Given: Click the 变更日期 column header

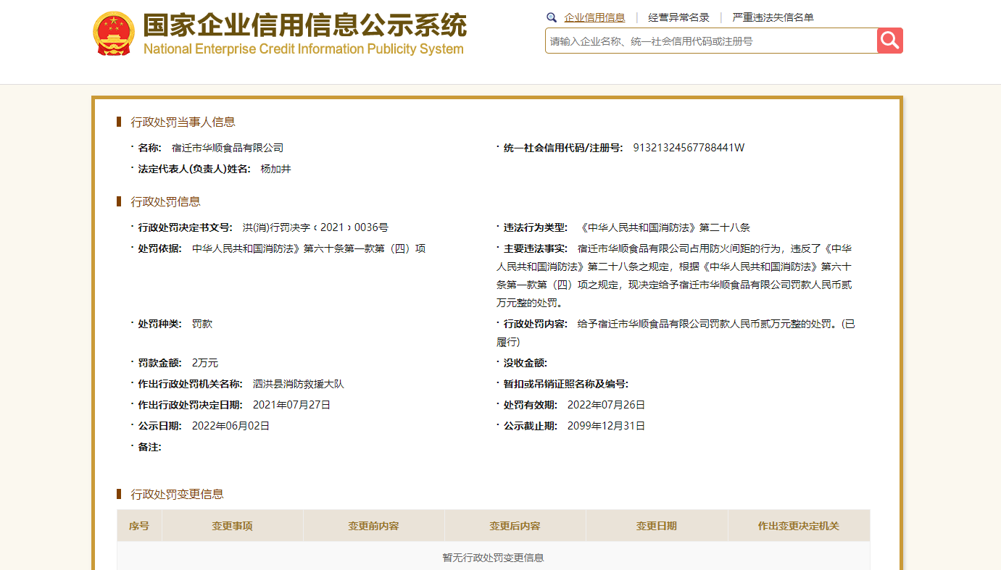Looking at the screenshot, I should coord(657,526).
